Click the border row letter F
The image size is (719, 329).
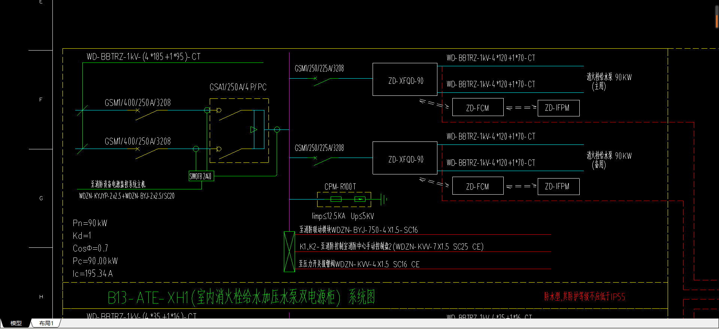41,100
